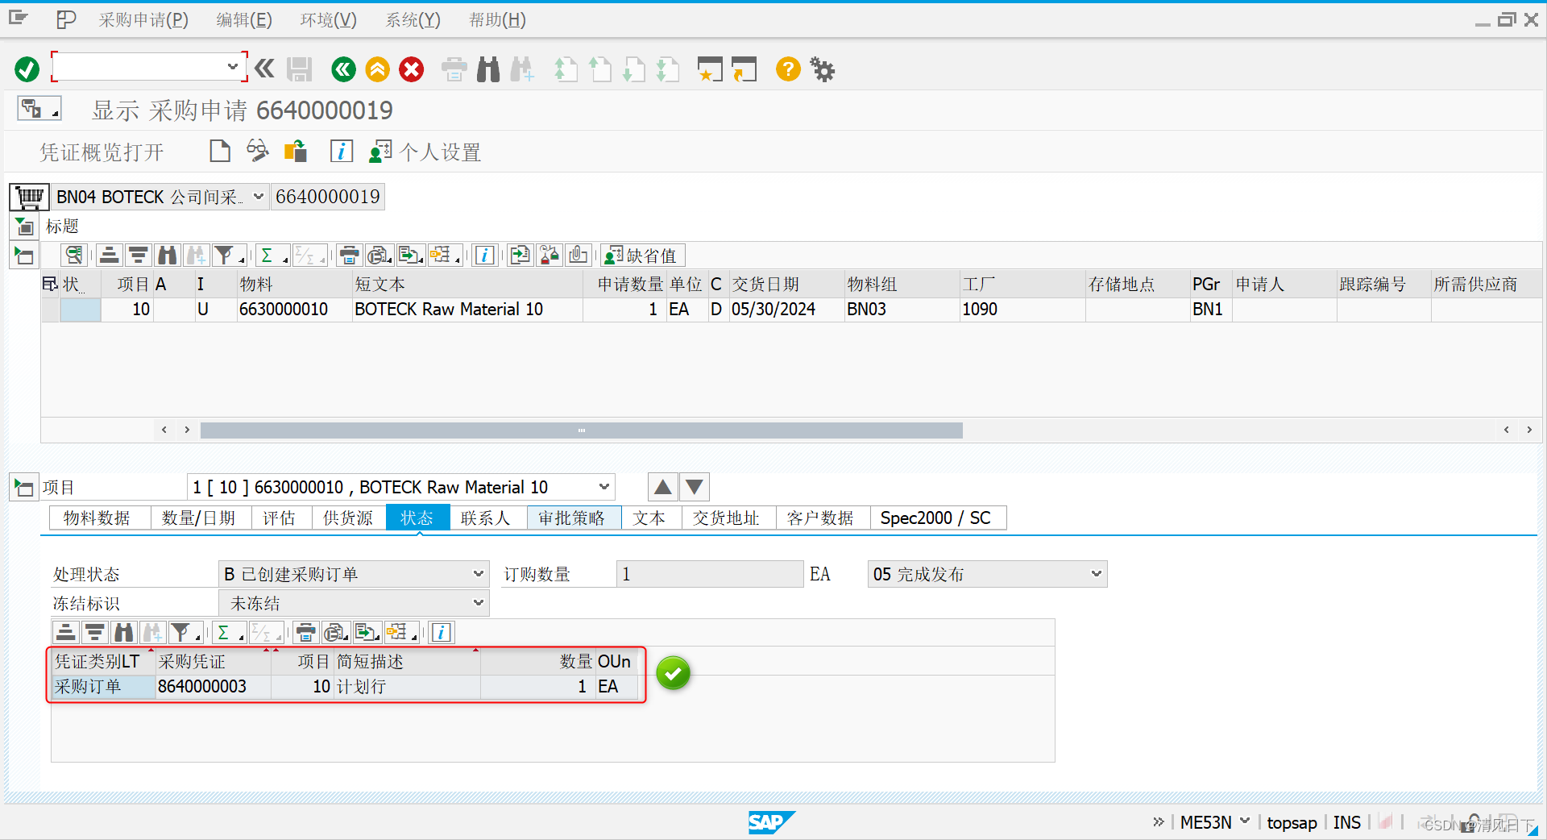Open Customize local layout gear icon
Screen dimensions: 1547x840
[823, 69]
